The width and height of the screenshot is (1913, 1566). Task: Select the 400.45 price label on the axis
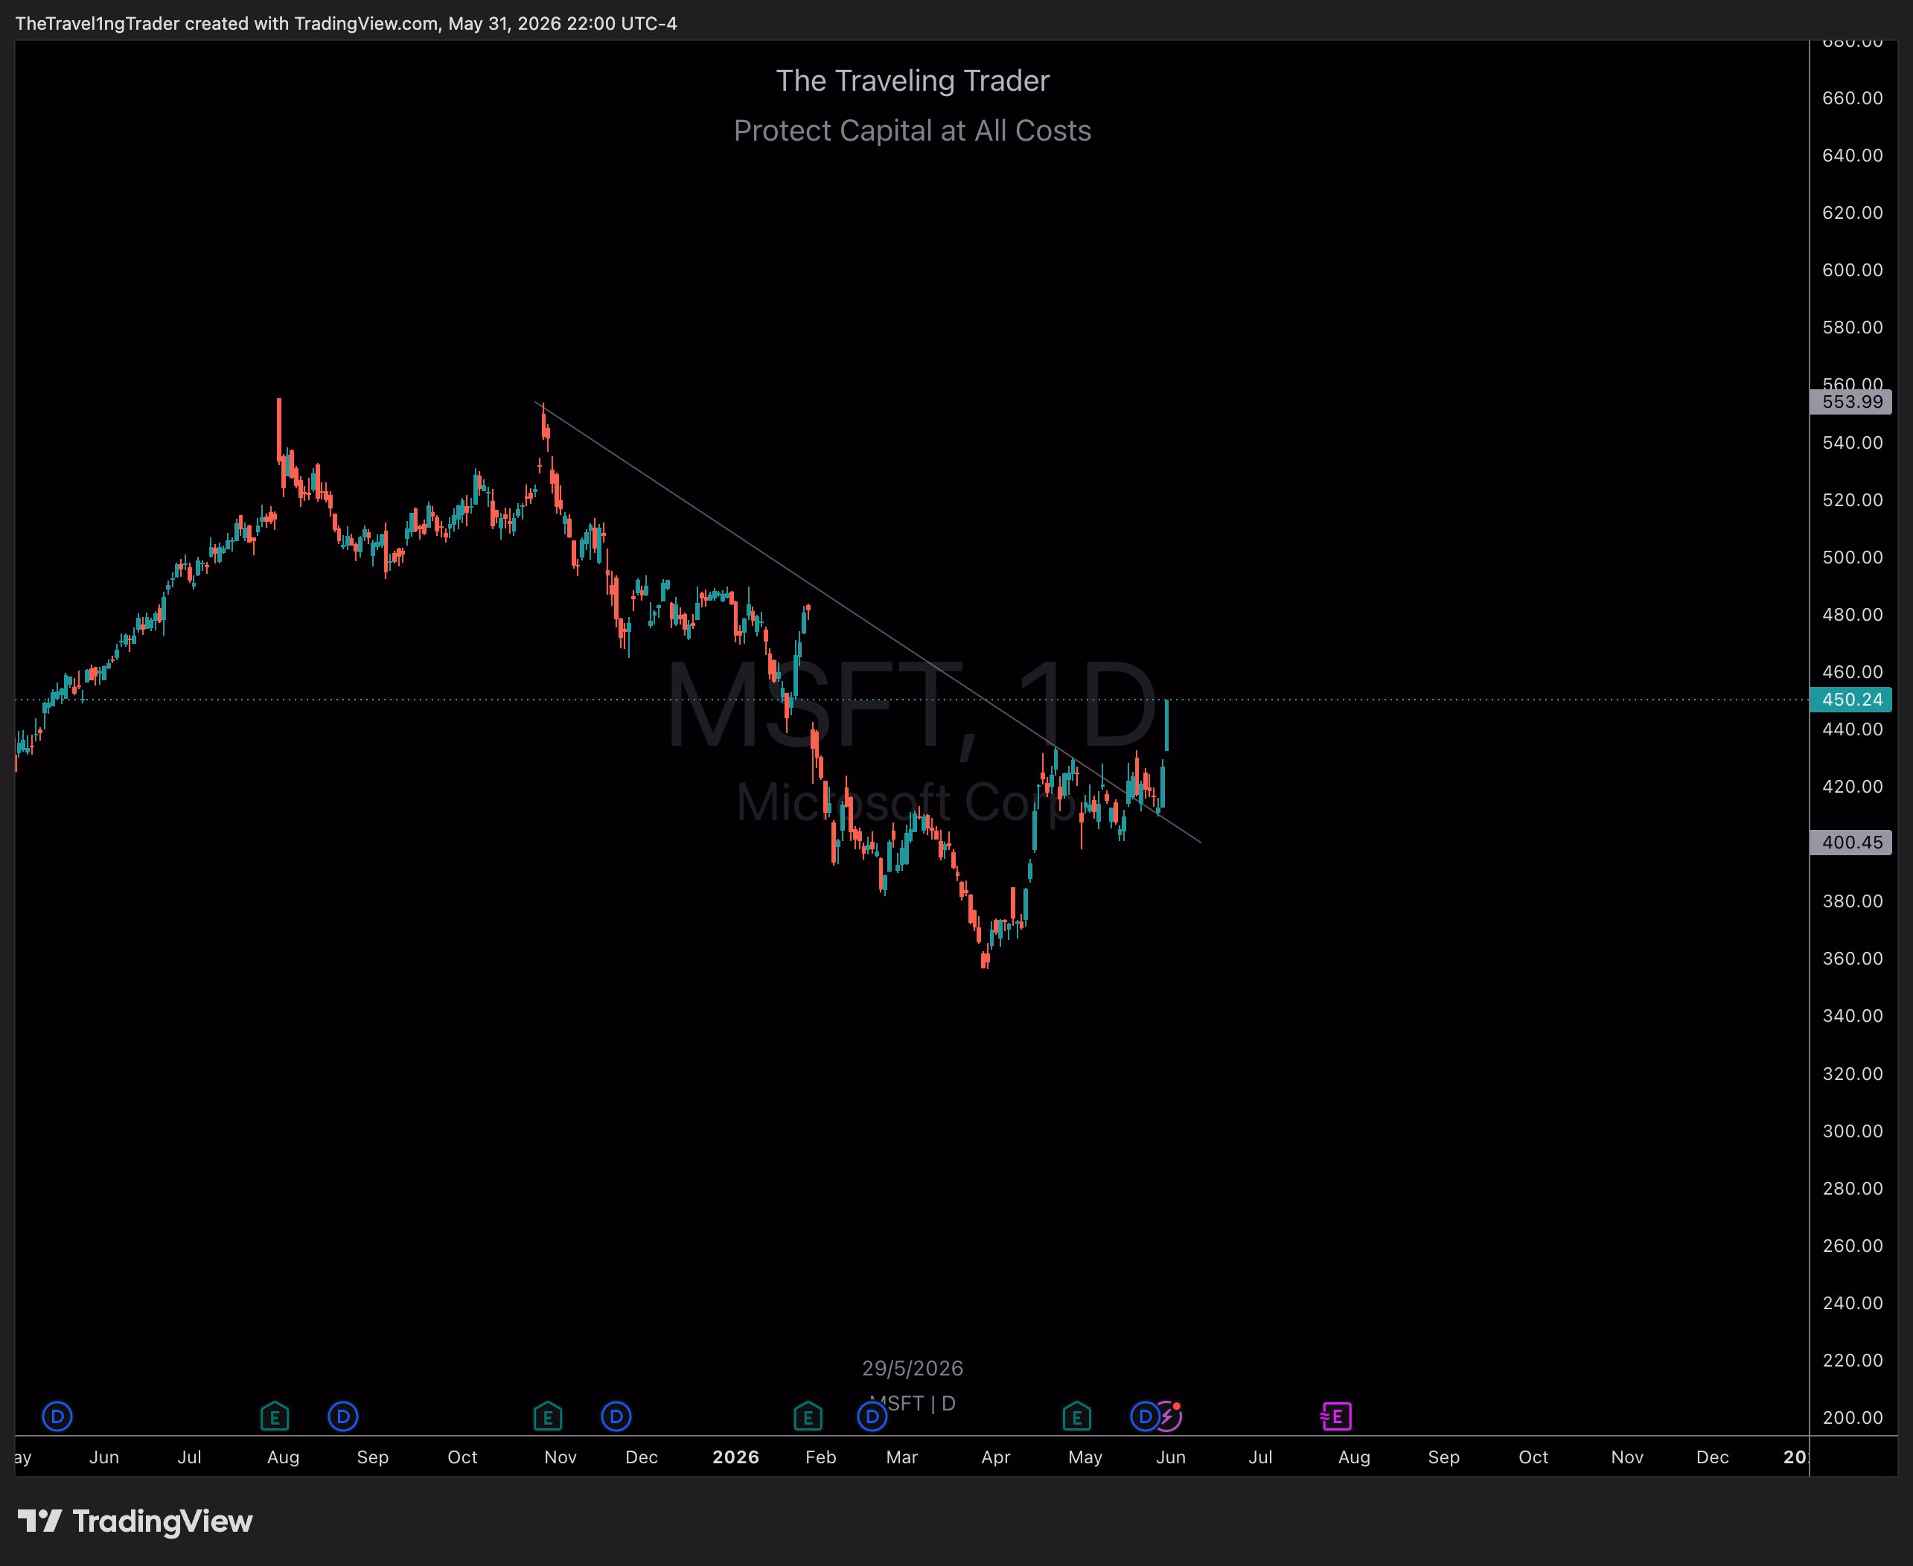pyautogui.click(x=1850, y=843)
